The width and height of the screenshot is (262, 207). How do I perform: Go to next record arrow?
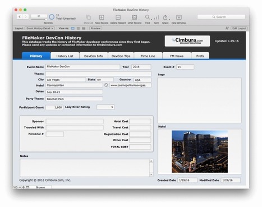26,17
